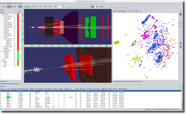Click the home view icon beside plot

(x=180, y=43)
